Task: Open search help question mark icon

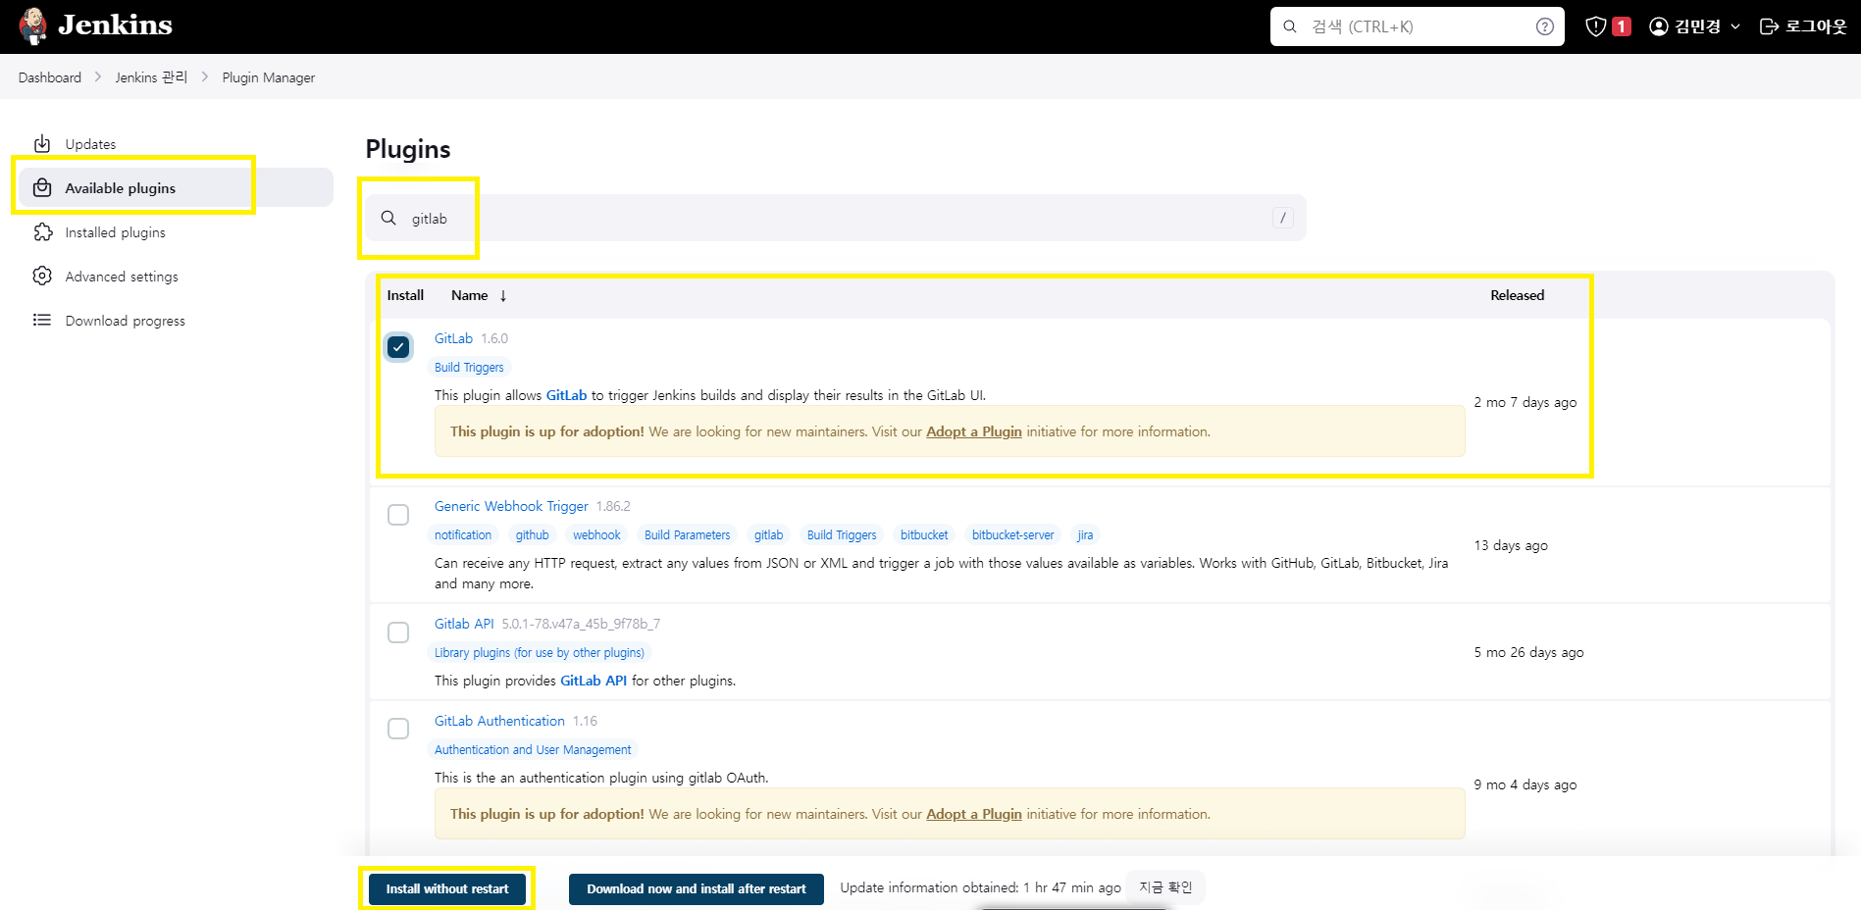Action: click(x=1544, y=26)
